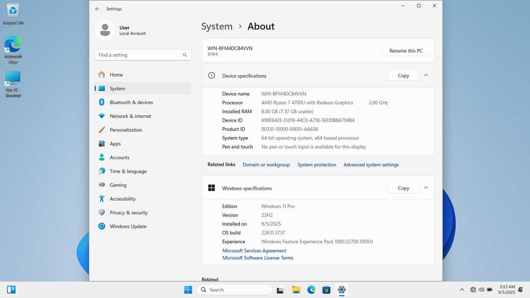Click the Personalization paintbrush icon
Viewport: 530px width, 298px height.
click(101, 130)
